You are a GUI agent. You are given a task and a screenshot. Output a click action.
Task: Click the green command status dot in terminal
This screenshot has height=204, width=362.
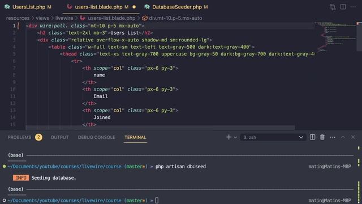(4, 166)
